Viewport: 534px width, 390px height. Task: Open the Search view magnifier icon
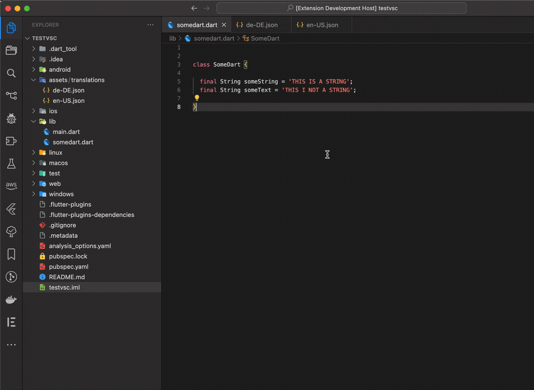[11, 73]
